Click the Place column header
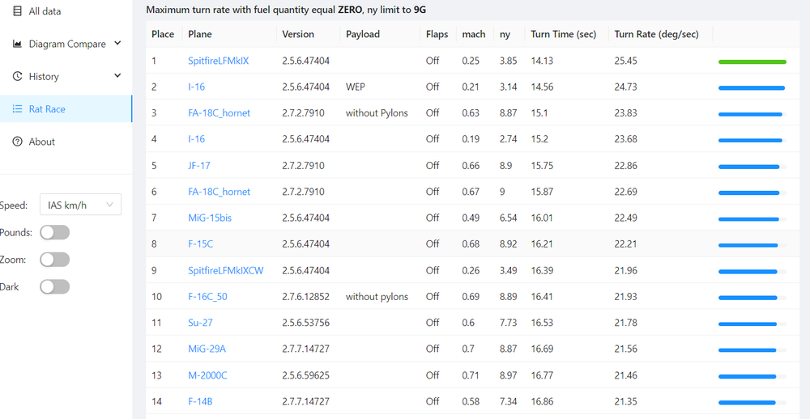The width and height of the screenshot is (810, 419). [163, 34]
